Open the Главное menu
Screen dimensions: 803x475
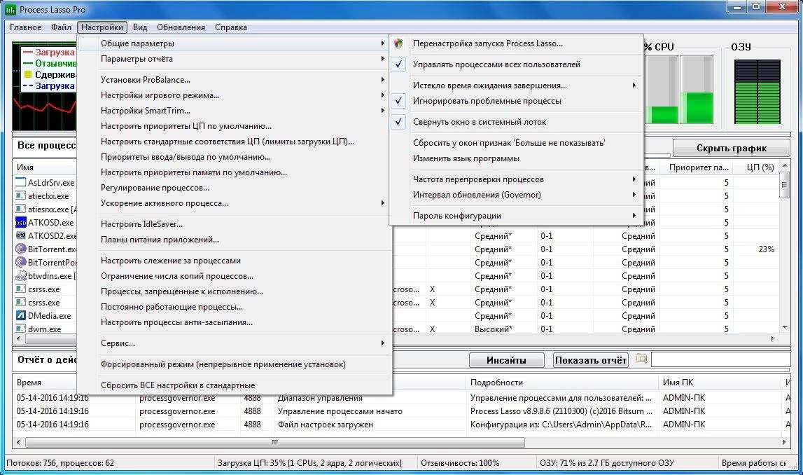[26, 27]
